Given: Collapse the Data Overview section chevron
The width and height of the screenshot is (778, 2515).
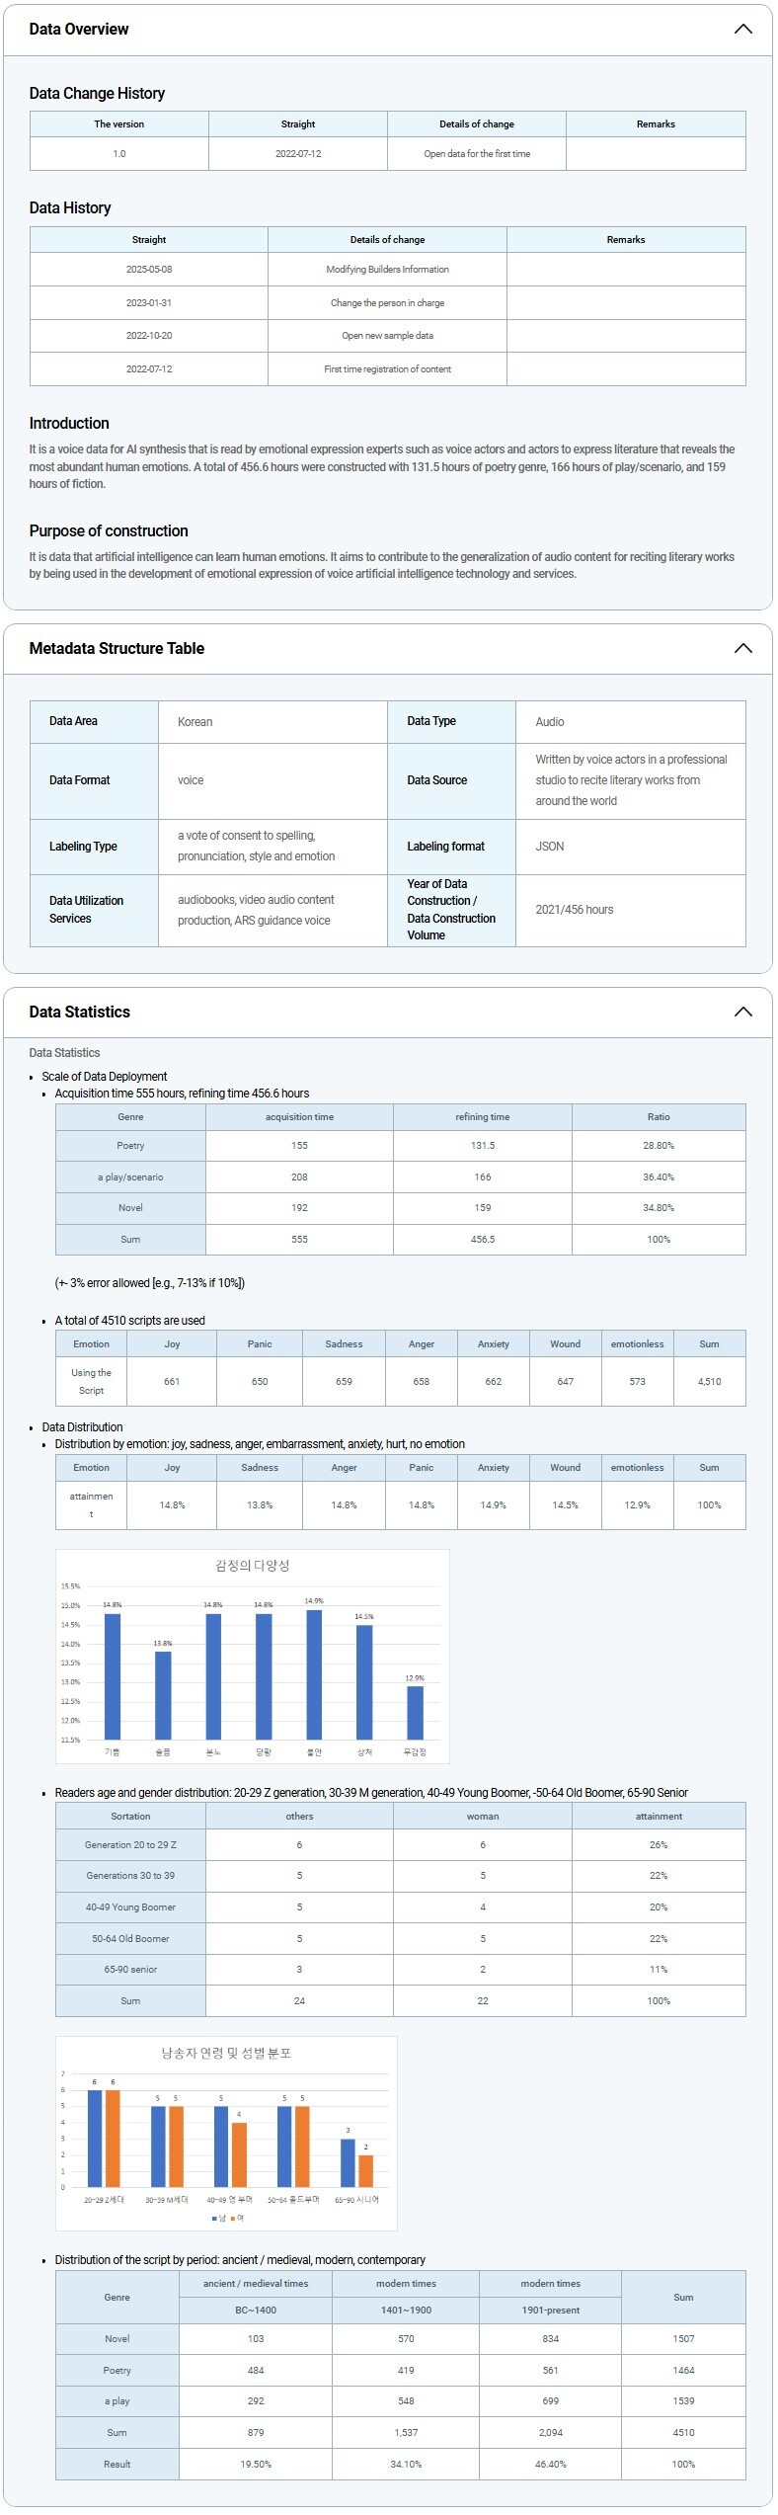Looking at the screenshot, I should (x=742, y=29).
